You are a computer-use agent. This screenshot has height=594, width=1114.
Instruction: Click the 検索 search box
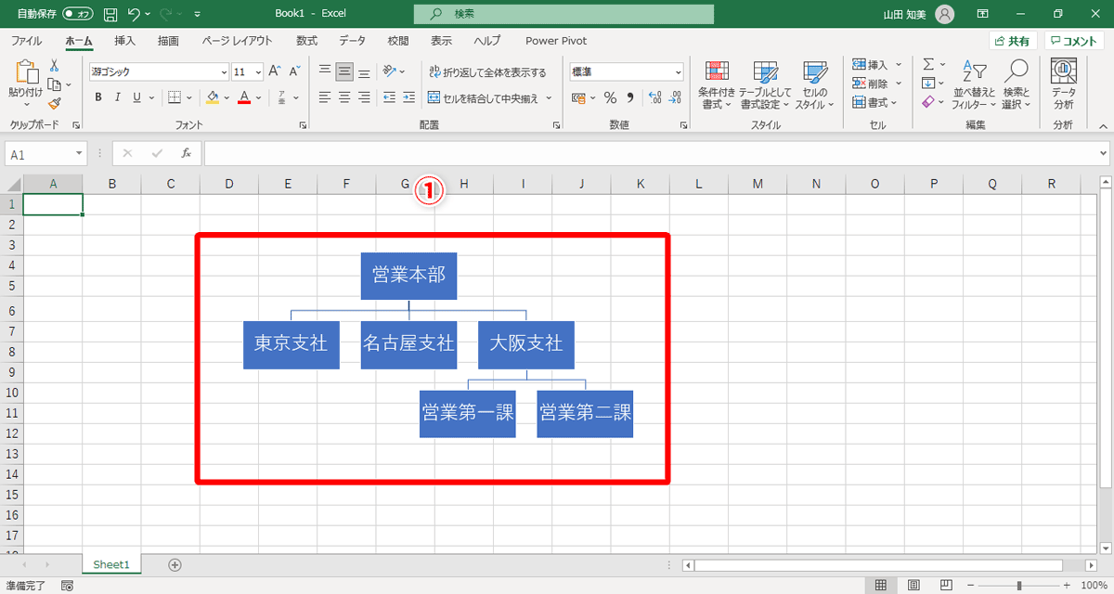click(x=563, y=14)
